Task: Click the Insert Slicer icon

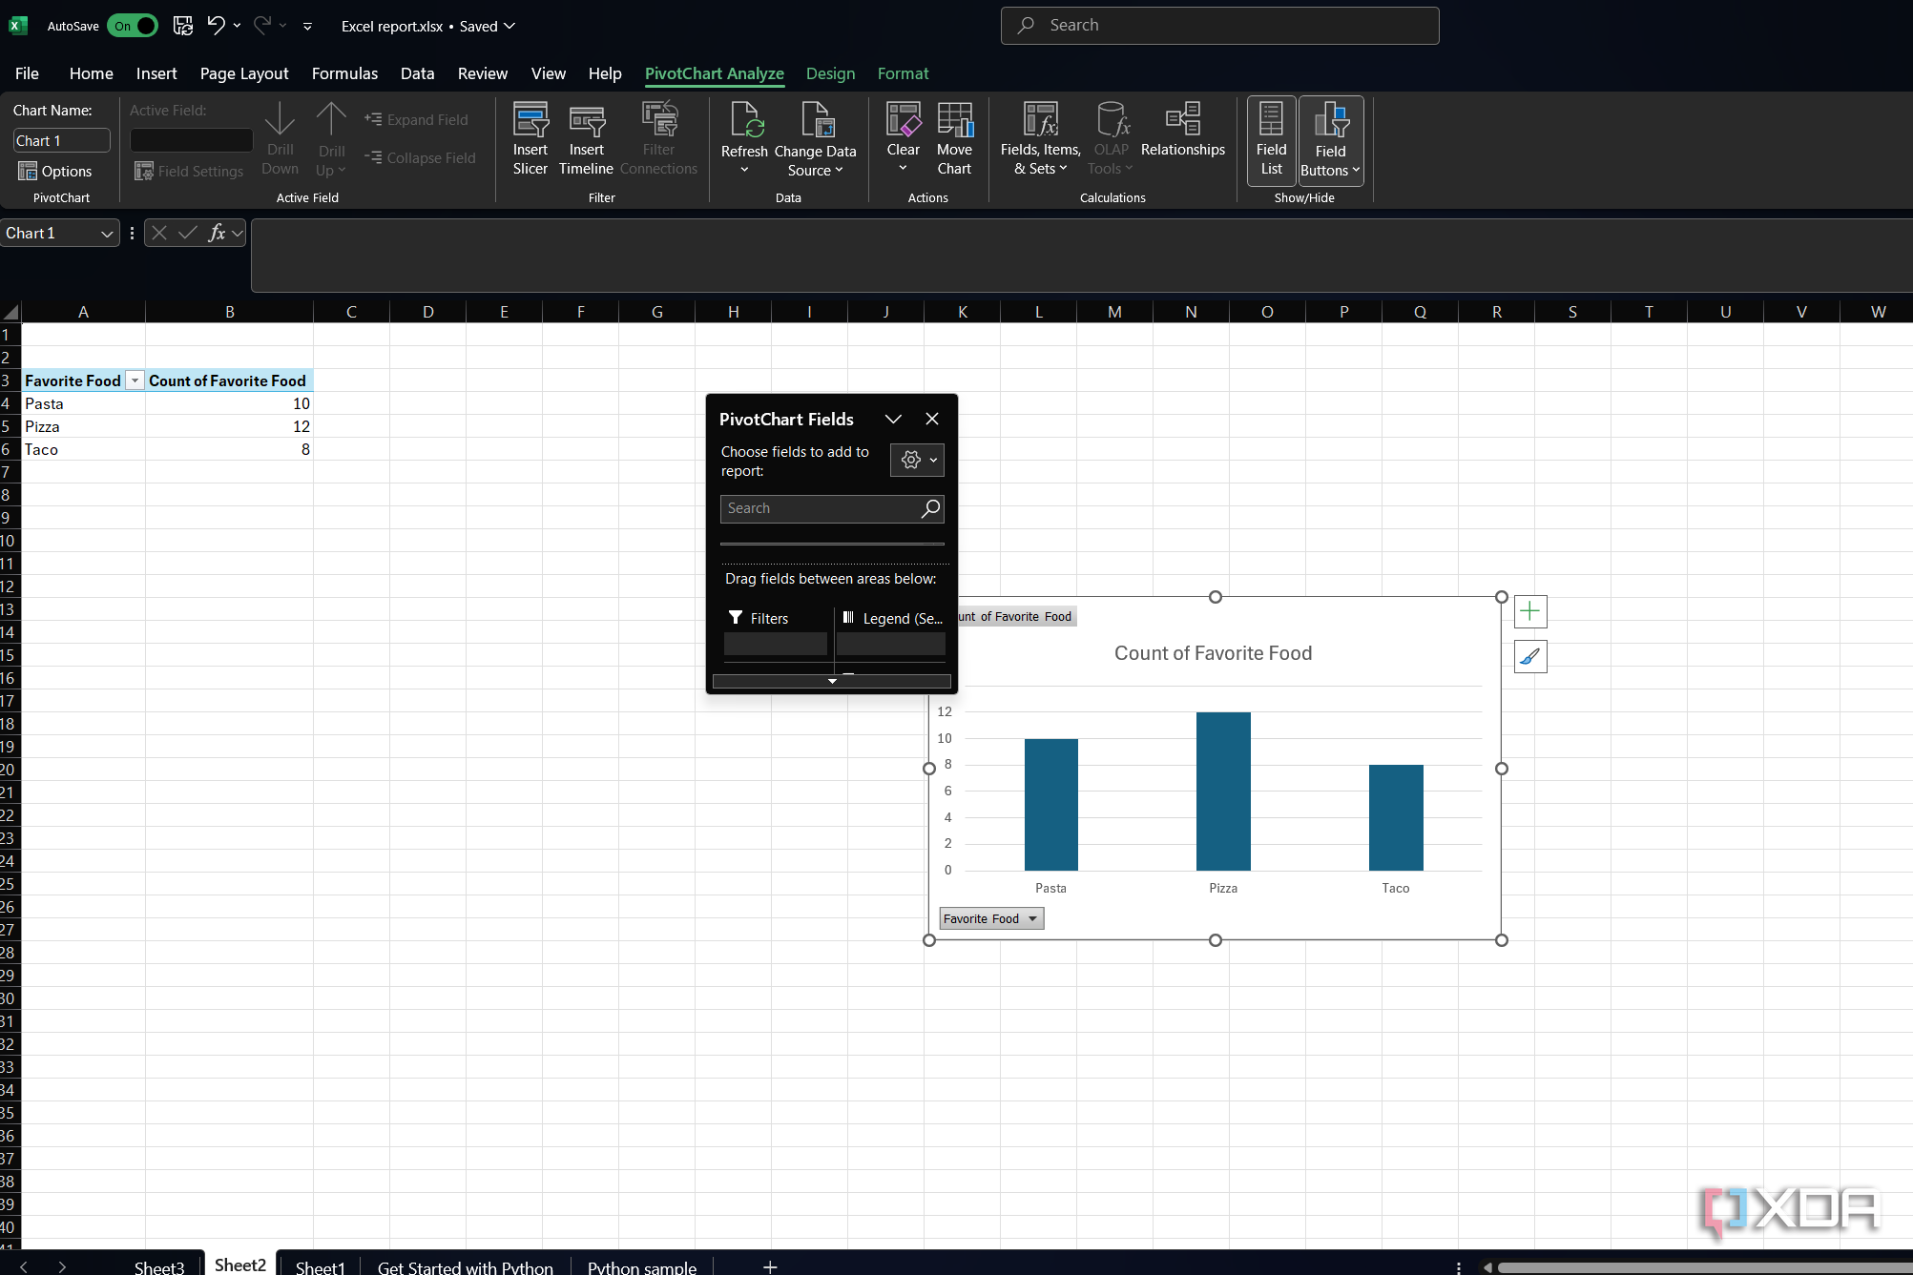Action: (530, 139)
